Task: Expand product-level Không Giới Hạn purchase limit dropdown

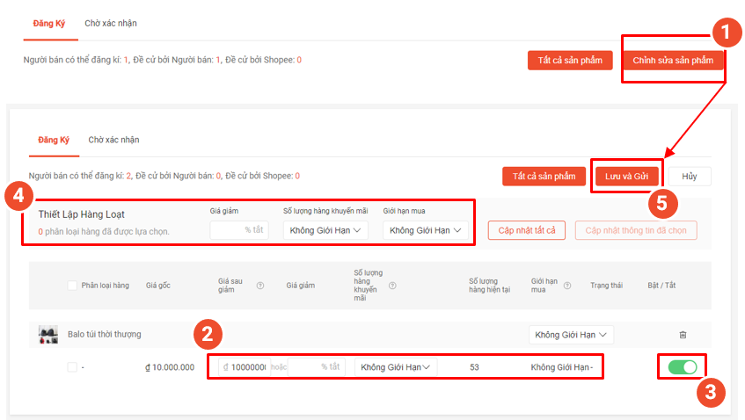Action: tap(571, 335)
